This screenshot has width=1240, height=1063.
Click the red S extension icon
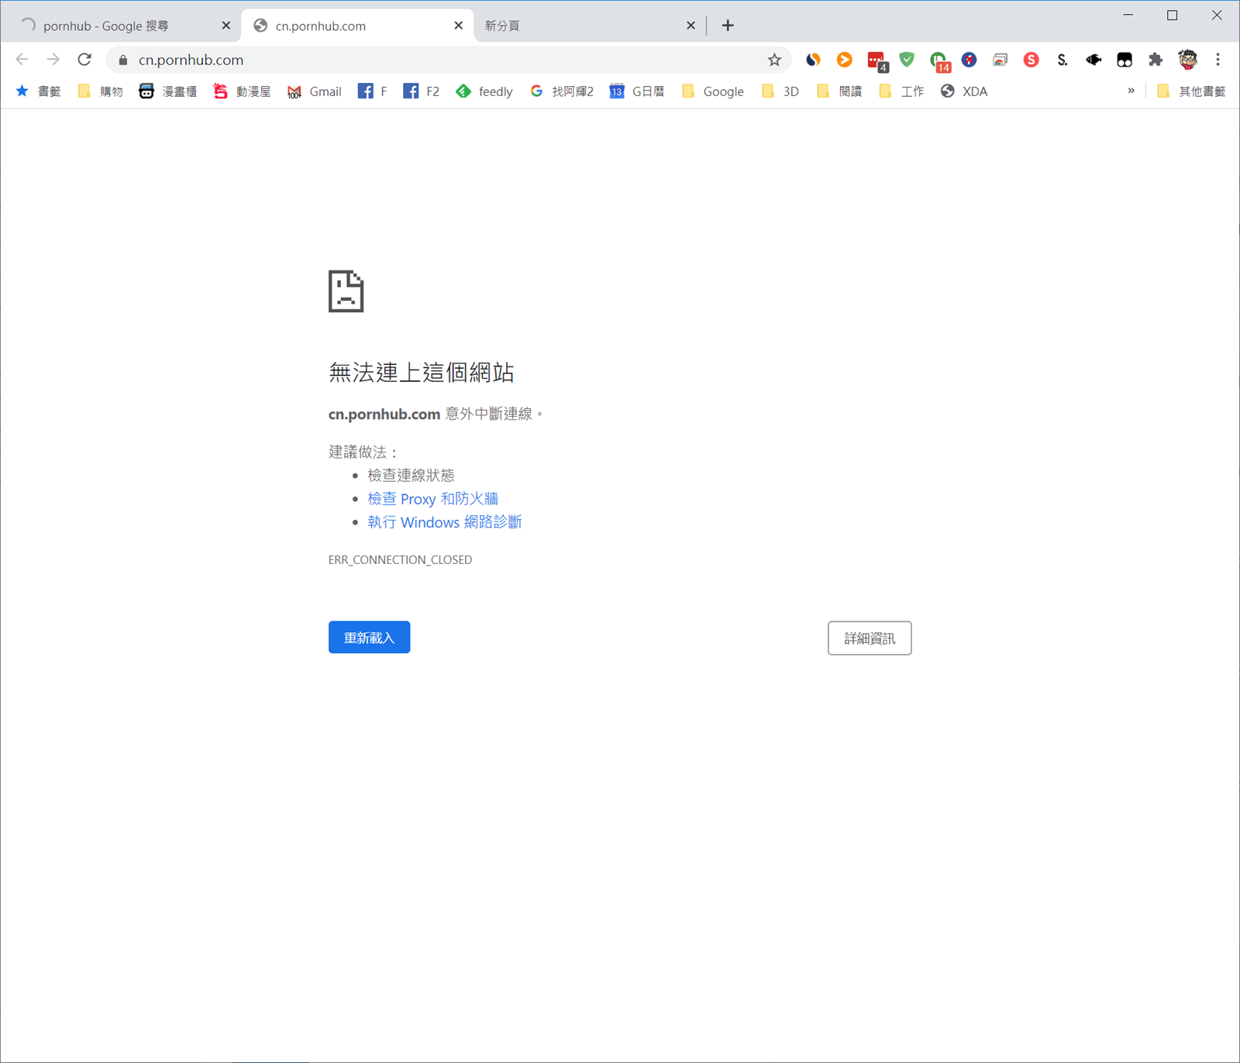coord(1031,60)
